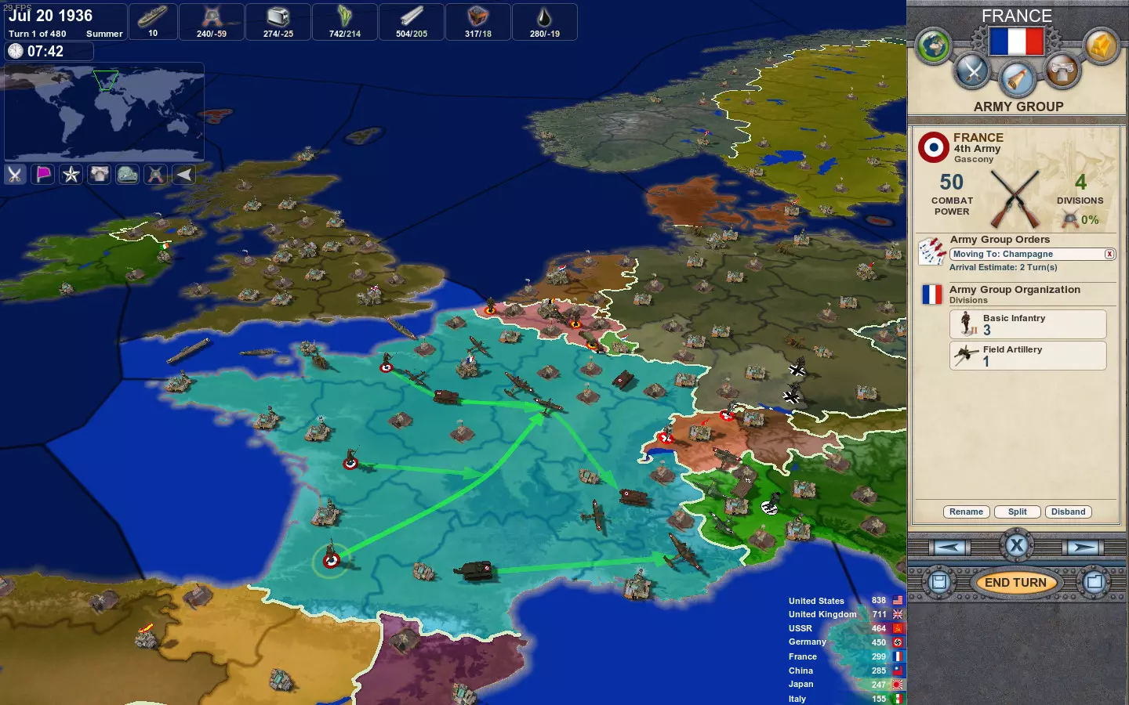Click the United States score row
The height and width of the screenshot is (705, 1129).
tap(845, 601)
